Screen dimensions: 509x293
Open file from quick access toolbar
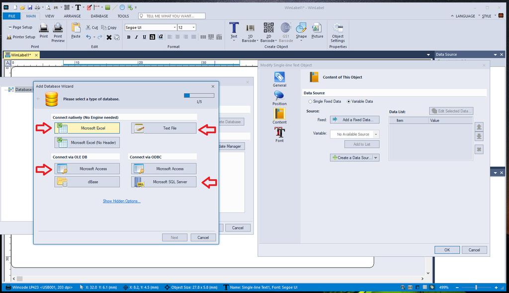click(22, 7)
